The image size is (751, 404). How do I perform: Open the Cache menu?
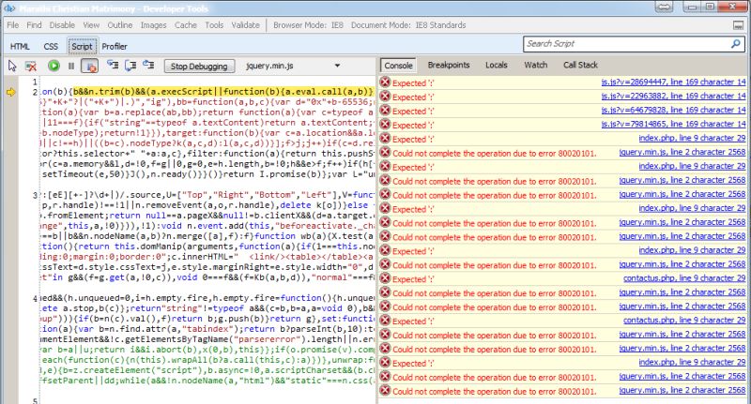tap(185, 25)
